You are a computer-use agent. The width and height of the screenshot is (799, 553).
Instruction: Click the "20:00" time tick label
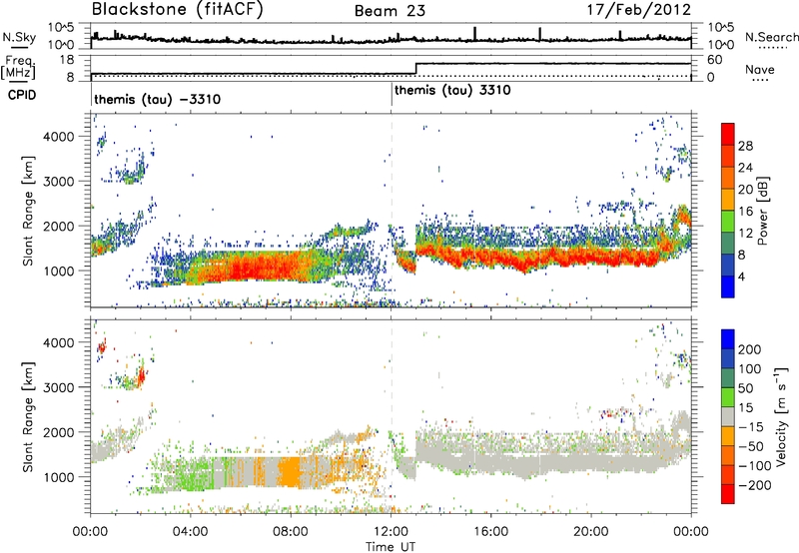[x=591, y=532]
